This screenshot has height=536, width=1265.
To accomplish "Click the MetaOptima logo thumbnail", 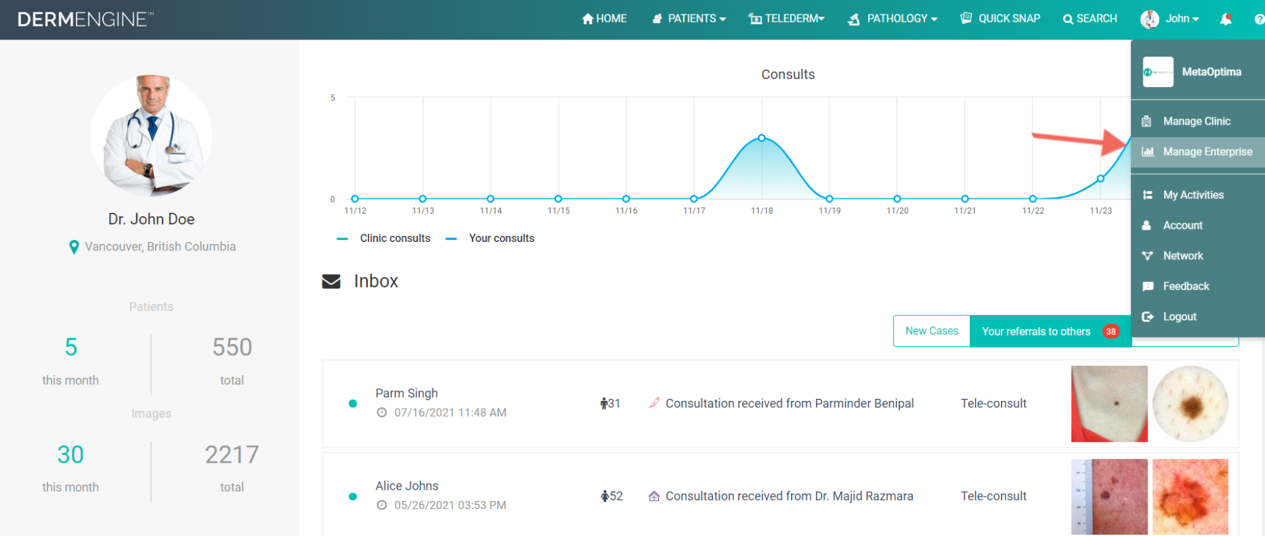I will (x=1158, y=72).
